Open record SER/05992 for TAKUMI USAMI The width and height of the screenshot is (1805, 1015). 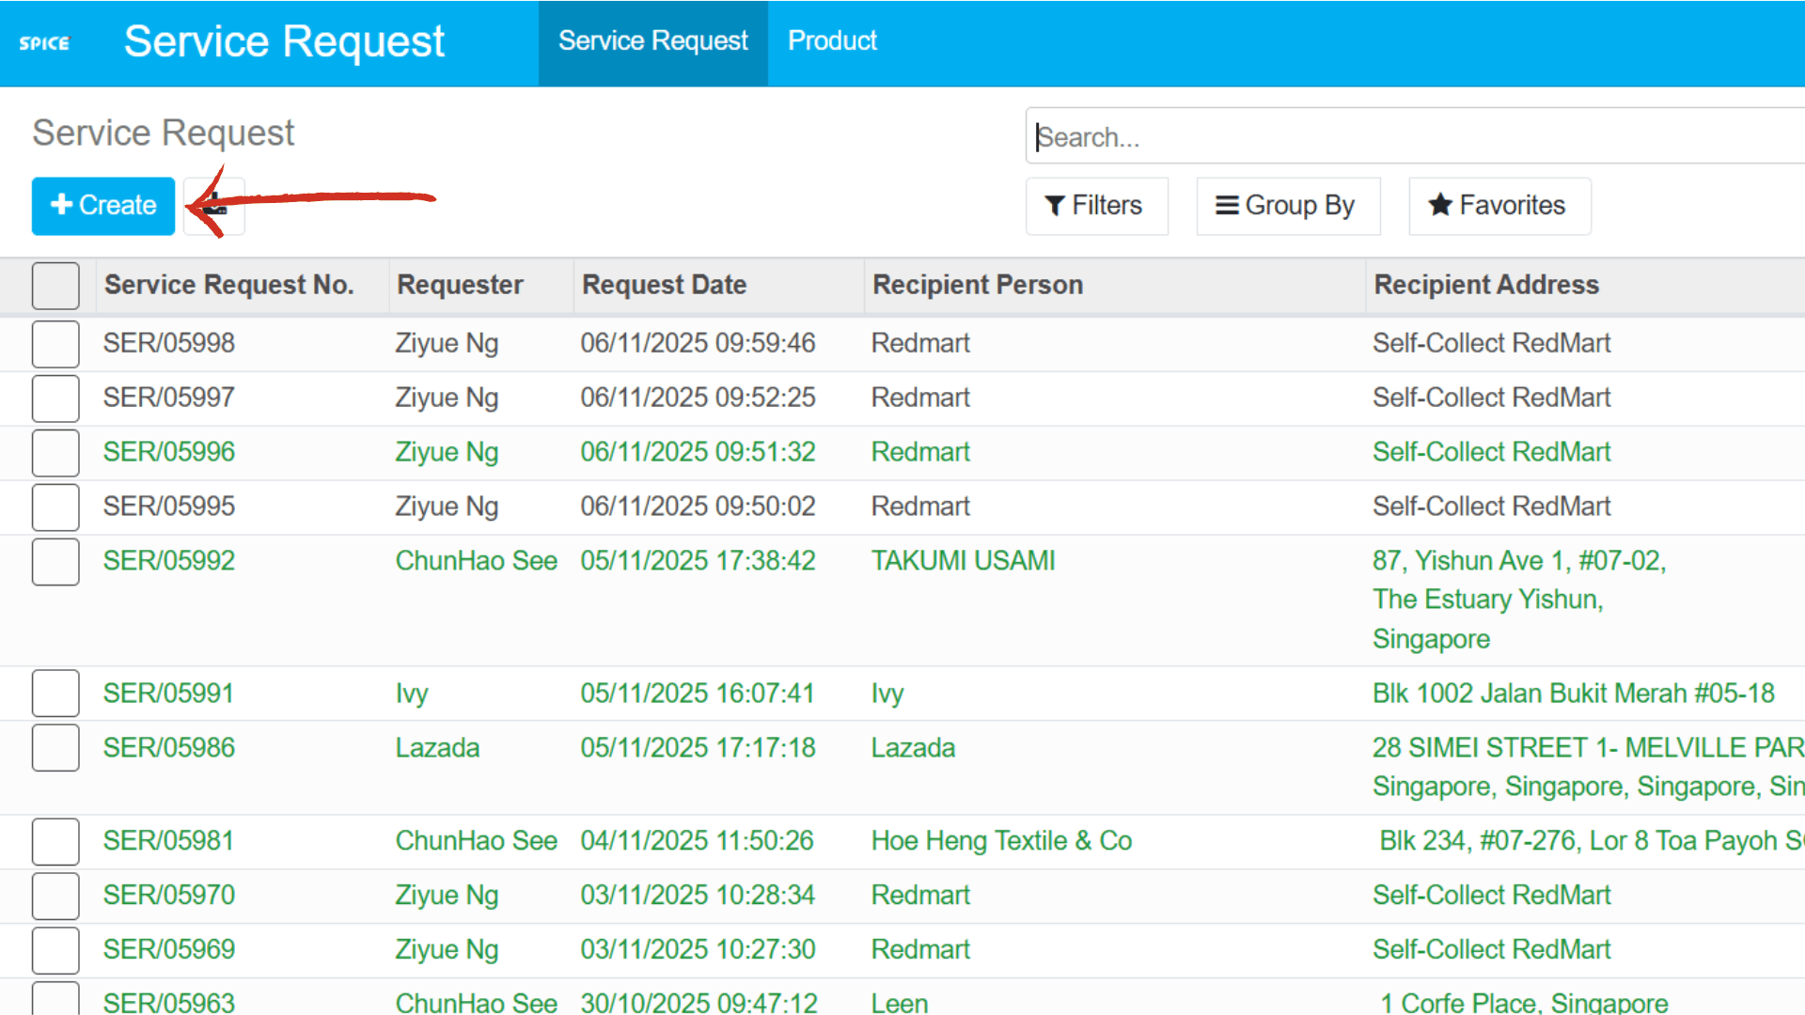click(168, 560)
